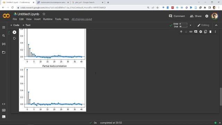
Task: Open tab search dropdown arrow
Action: tap(199, 2)
